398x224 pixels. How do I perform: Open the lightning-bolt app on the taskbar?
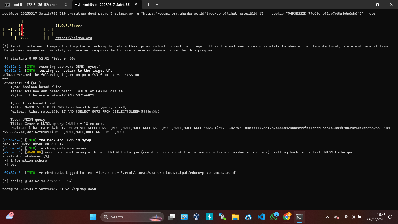point(210,217)
